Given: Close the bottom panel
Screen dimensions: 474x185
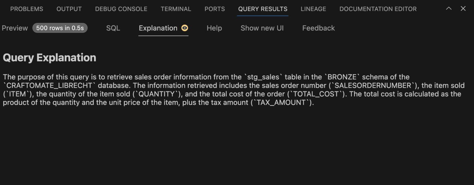Looking at the screenshot, I should [463, 9].
